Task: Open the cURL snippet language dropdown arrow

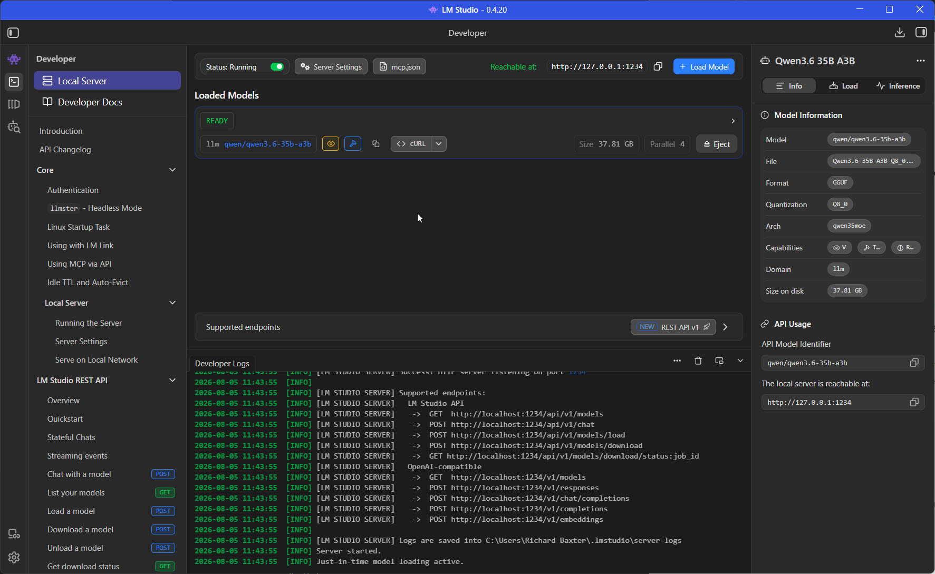Action: point(439,144)
